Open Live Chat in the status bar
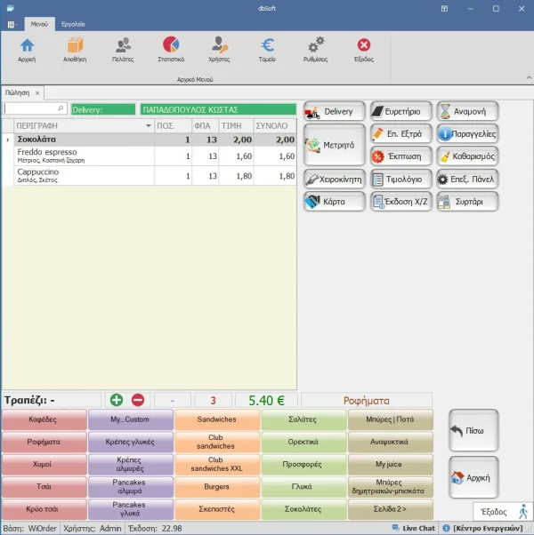Screen dimensions: 534x535 [414, 529]
